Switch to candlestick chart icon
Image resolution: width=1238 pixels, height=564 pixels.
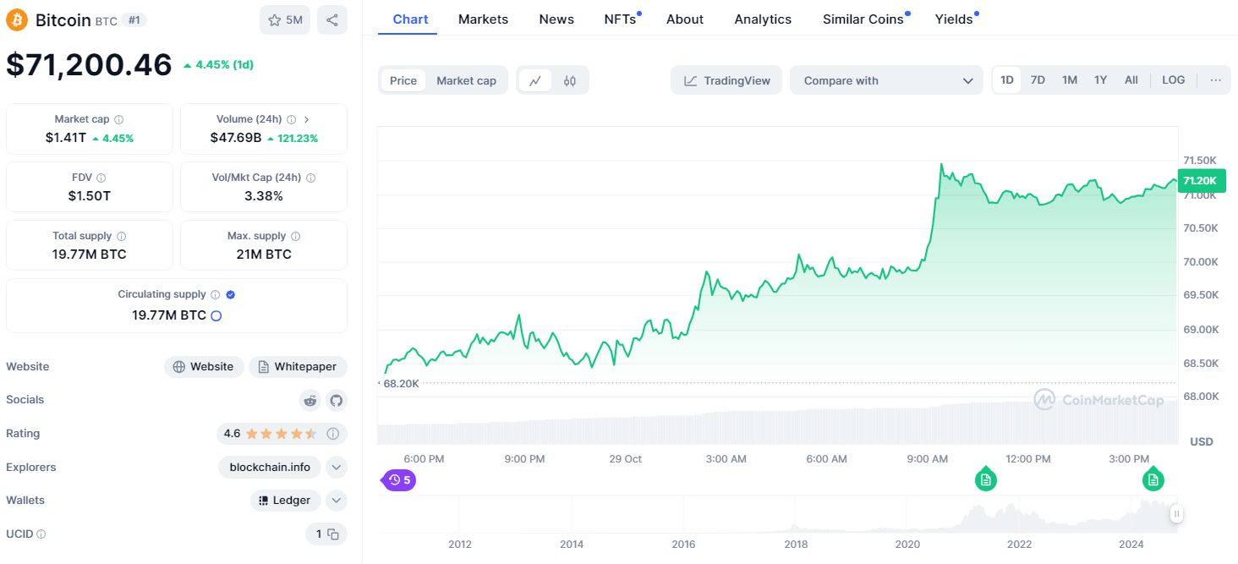[x=570, y=80]
